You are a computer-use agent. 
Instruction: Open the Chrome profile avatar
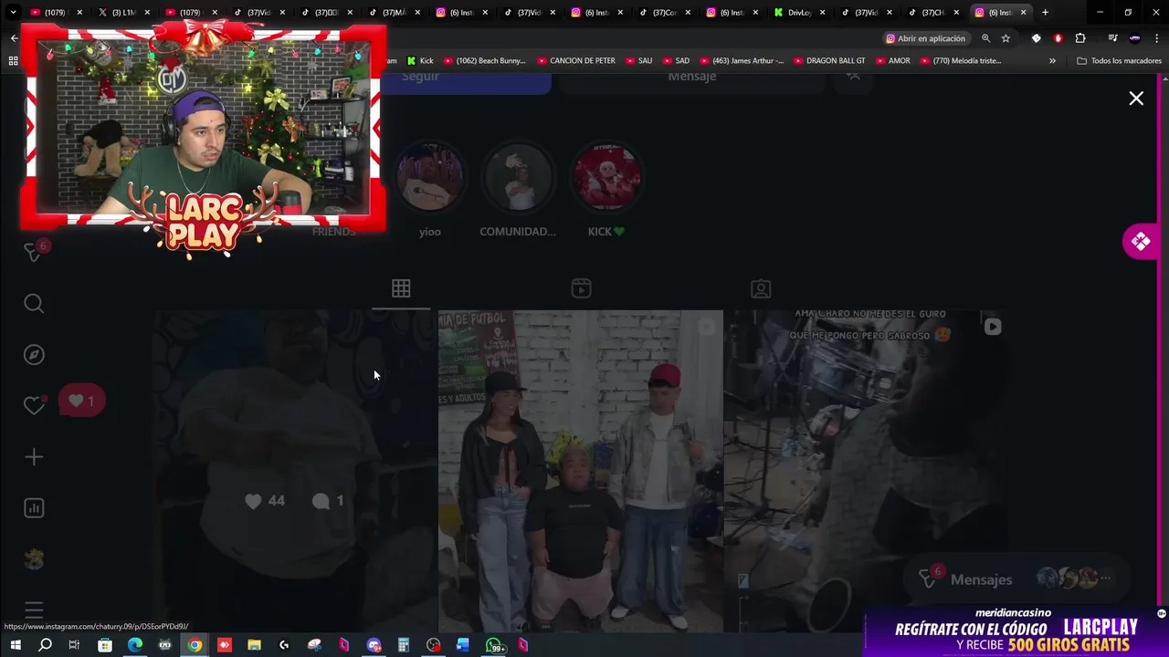tap(1135, 38)
